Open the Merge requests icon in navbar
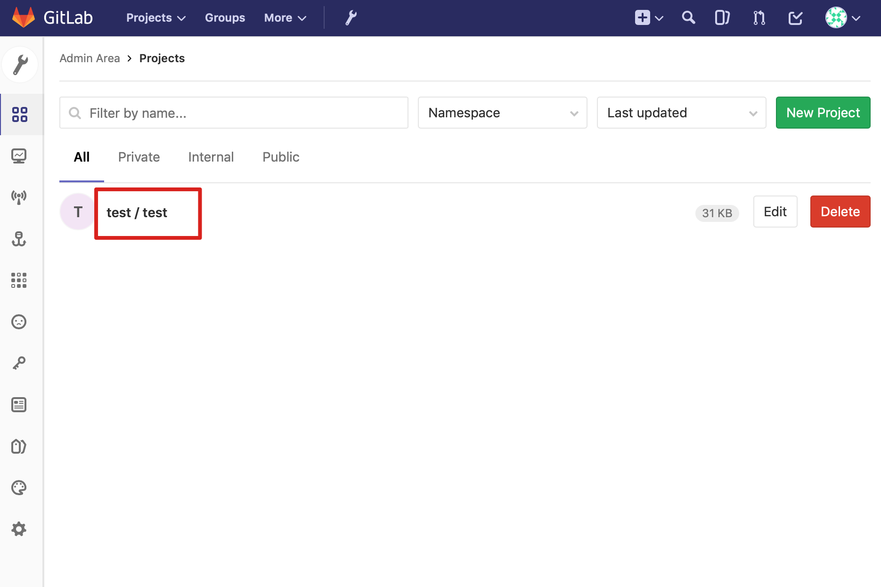 tap(759, 18)
